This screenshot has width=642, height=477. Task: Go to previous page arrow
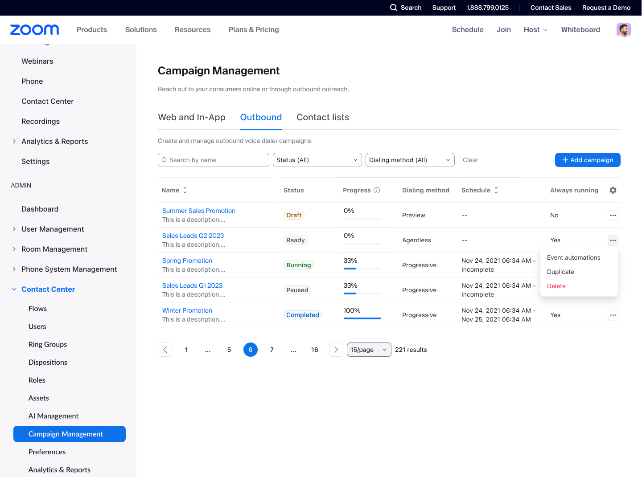165,350
